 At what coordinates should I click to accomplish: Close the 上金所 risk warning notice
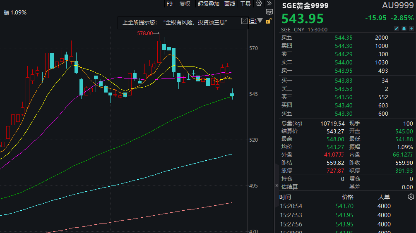point(244,21)
